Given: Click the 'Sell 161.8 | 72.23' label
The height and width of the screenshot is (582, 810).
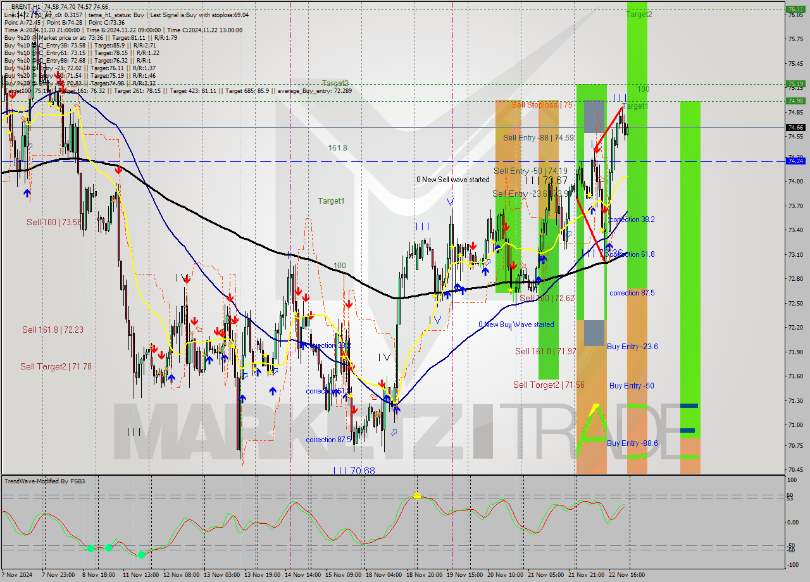Looking at the screenshot, I should pos(53,330).
